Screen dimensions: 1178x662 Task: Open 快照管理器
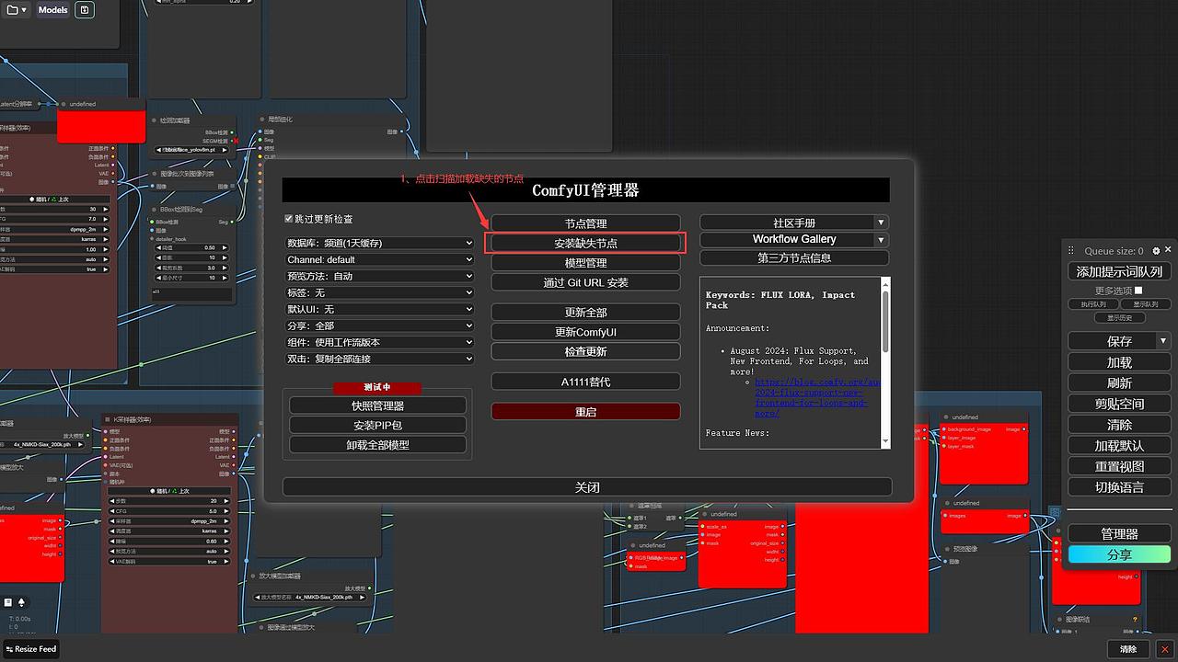tap(377, 405)
